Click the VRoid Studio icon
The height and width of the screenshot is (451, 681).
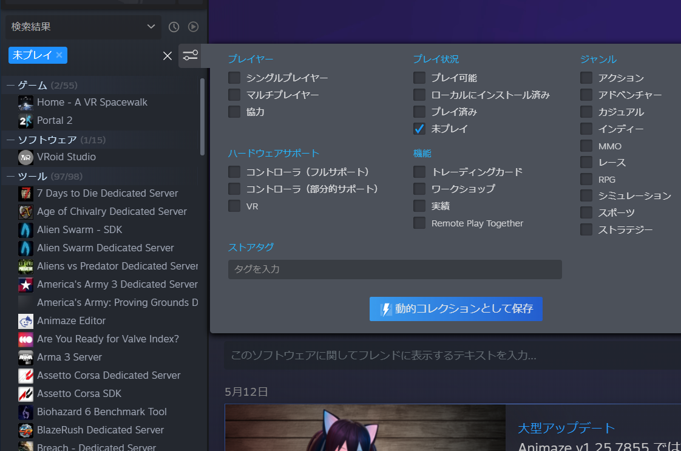[x=25, y=157]
